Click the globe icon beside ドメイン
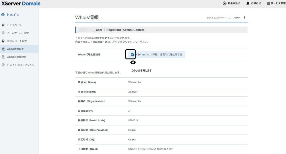The width and height of the screenshot is (286, 154). pyautogui.click(x=3, y=15)
